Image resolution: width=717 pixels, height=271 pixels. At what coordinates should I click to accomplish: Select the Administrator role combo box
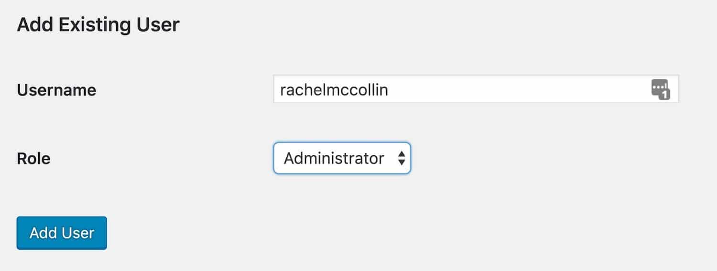[342, 158]
